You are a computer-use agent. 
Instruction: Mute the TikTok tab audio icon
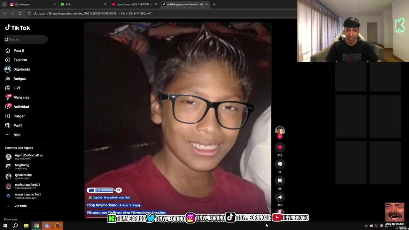201,4
